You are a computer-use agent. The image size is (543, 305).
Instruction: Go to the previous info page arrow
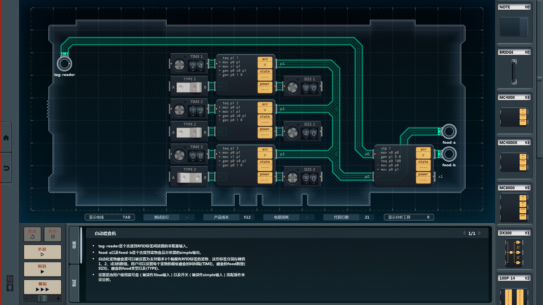(464, 233)
